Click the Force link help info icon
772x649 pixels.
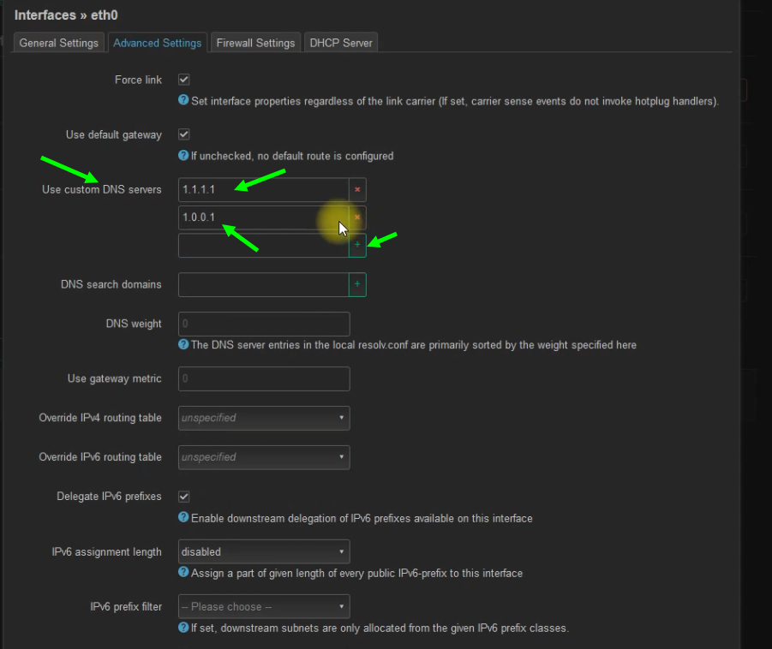pyautogui.click(x=183, y=101)
